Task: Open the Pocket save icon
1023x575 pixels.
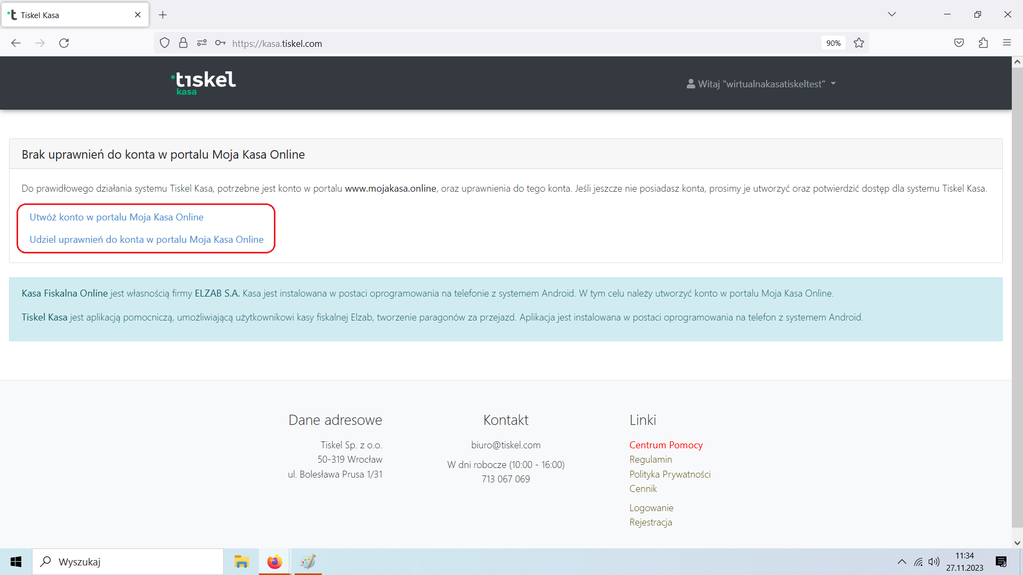Action: click(x=959, y=43)
